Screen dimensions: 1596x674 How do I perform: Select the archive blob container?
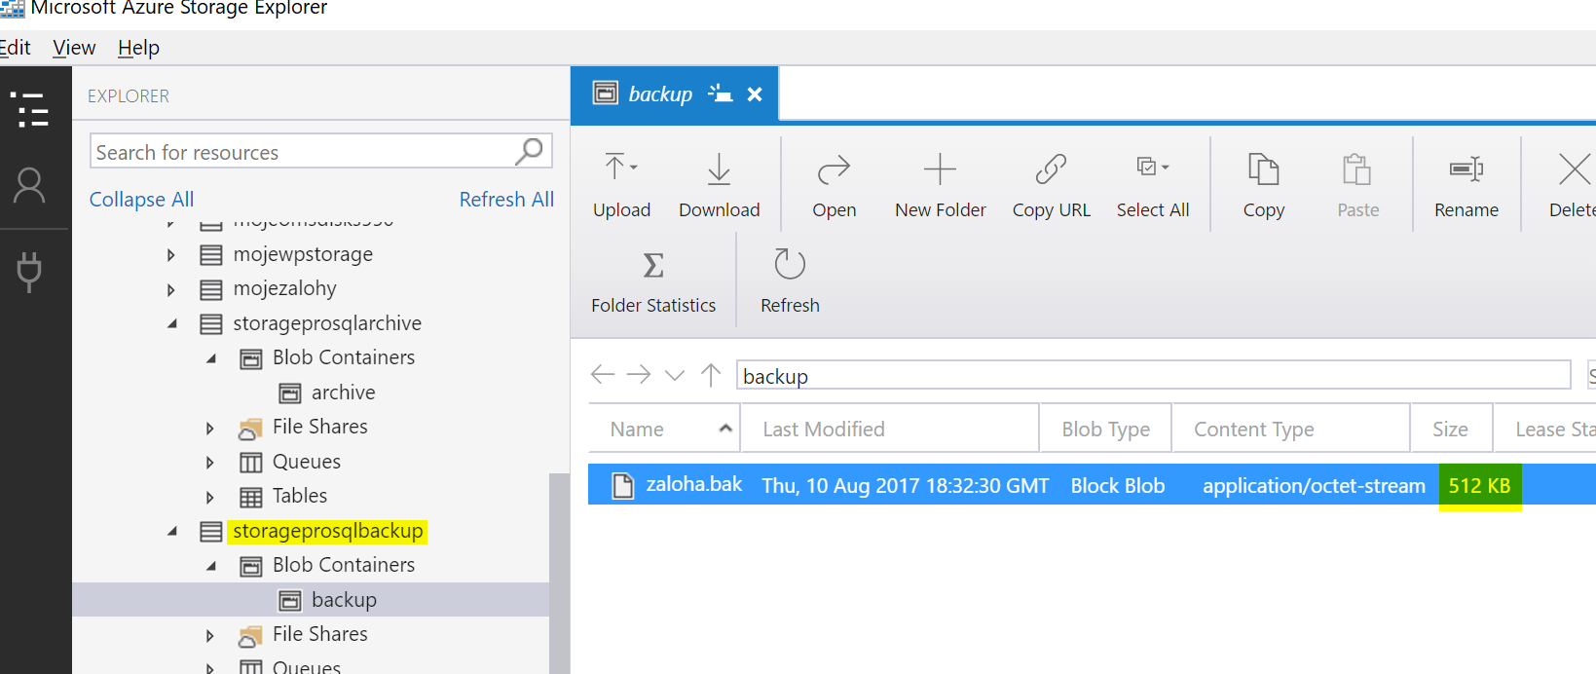coord(343,393)
